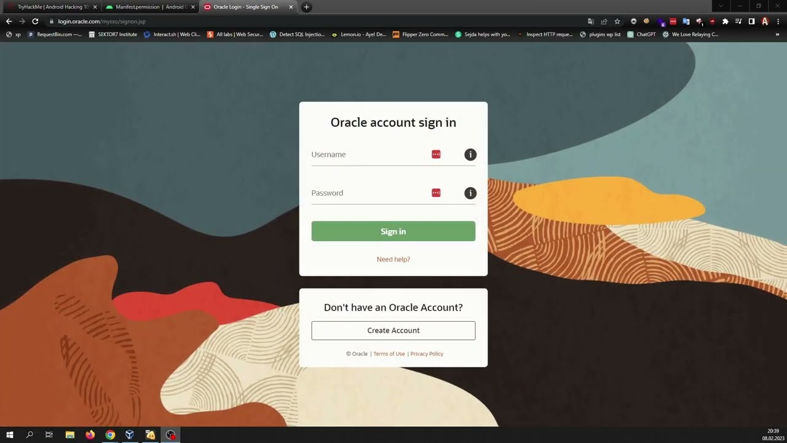Reload the Oracle login page
The width and height of the screenshot is (787, 443).
tap(35, 21)
